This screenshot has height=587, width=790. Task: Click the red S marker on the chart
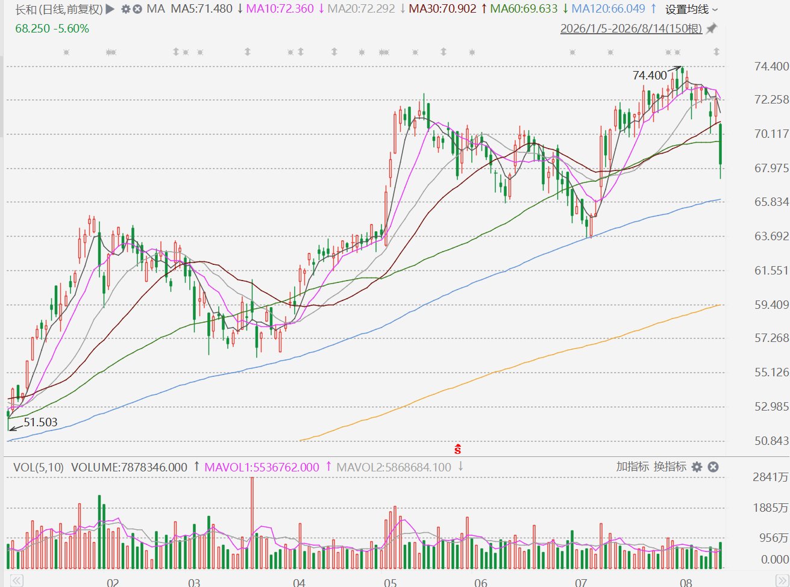tap(458, 450)
